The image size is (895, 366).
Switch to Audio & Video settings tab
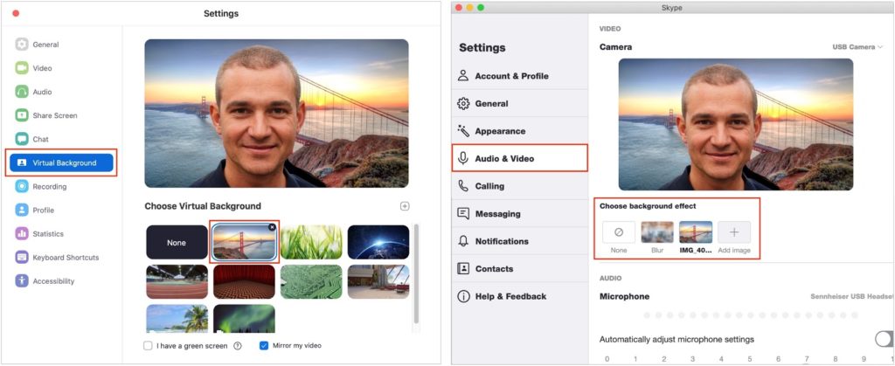519,158
